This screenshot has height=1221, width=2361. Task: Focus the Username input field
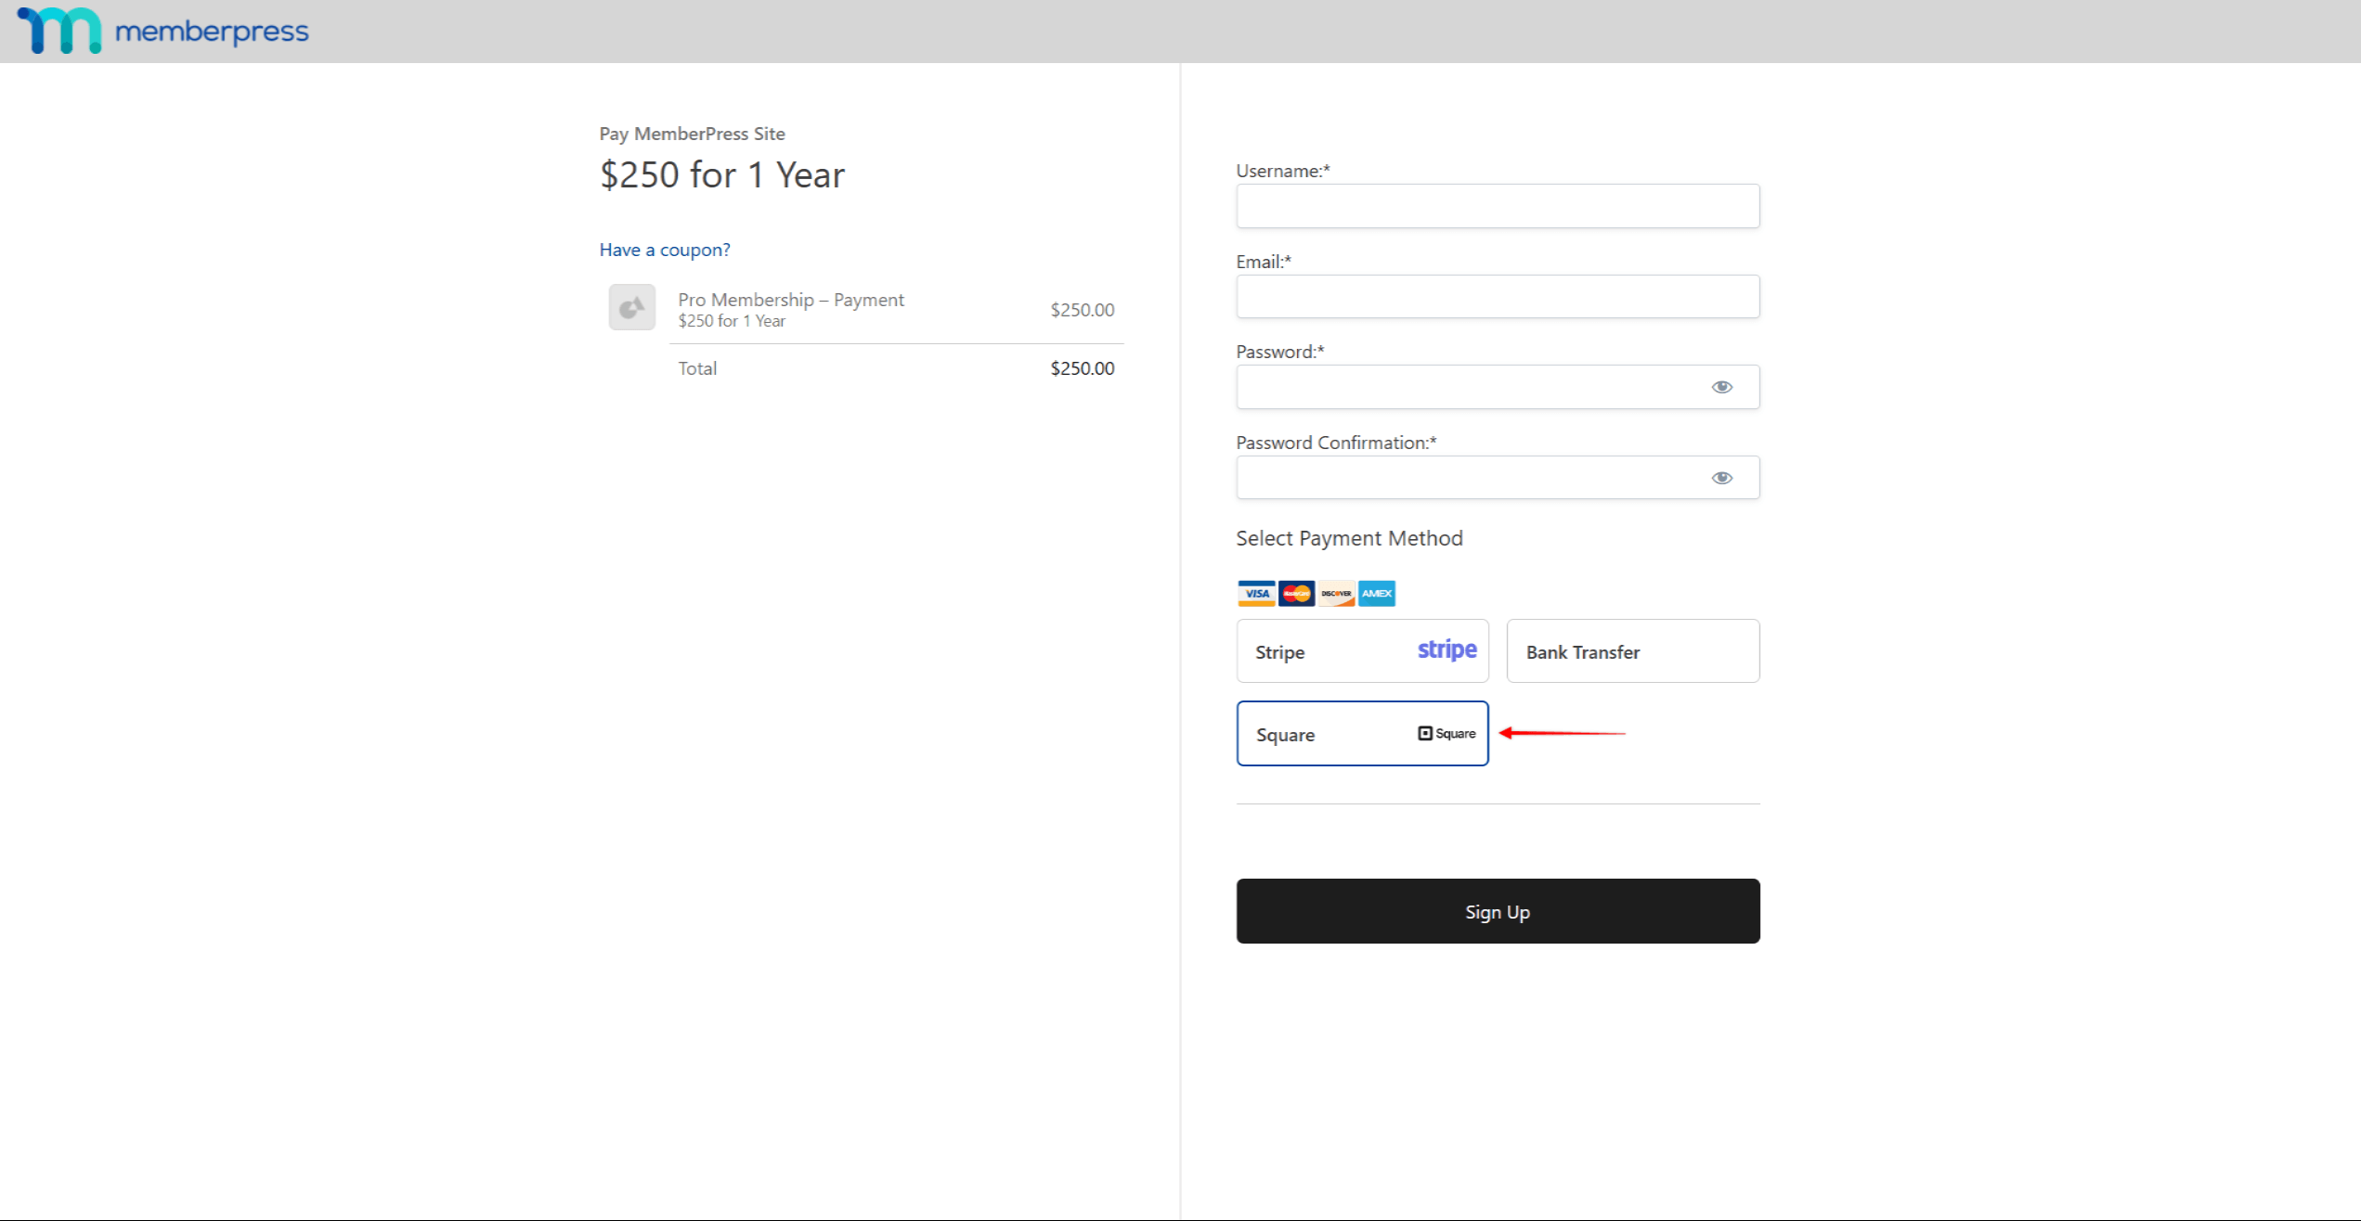pyautogui.click(x=1497, y=206)
